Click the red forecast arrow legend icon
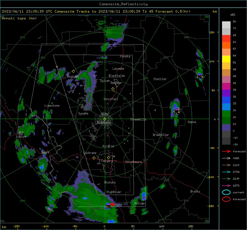 [x=226, y=151]
